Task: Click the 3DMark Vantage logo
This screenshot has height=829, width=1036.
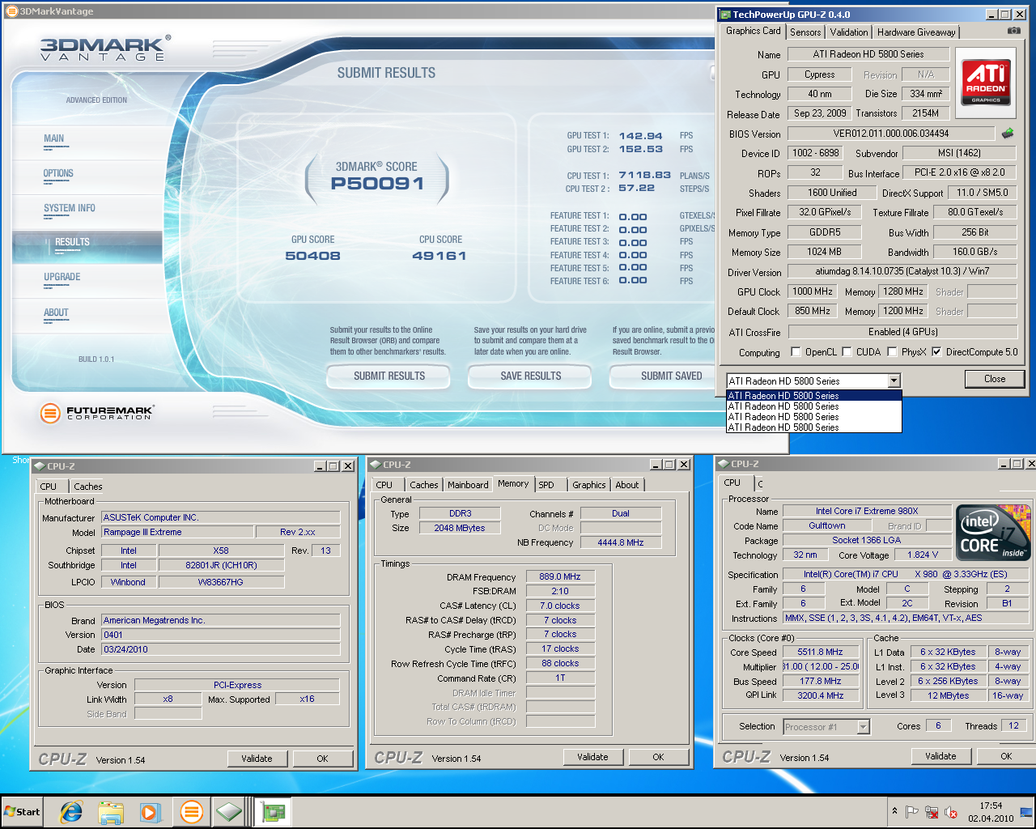Action: [x=105, y=49]
